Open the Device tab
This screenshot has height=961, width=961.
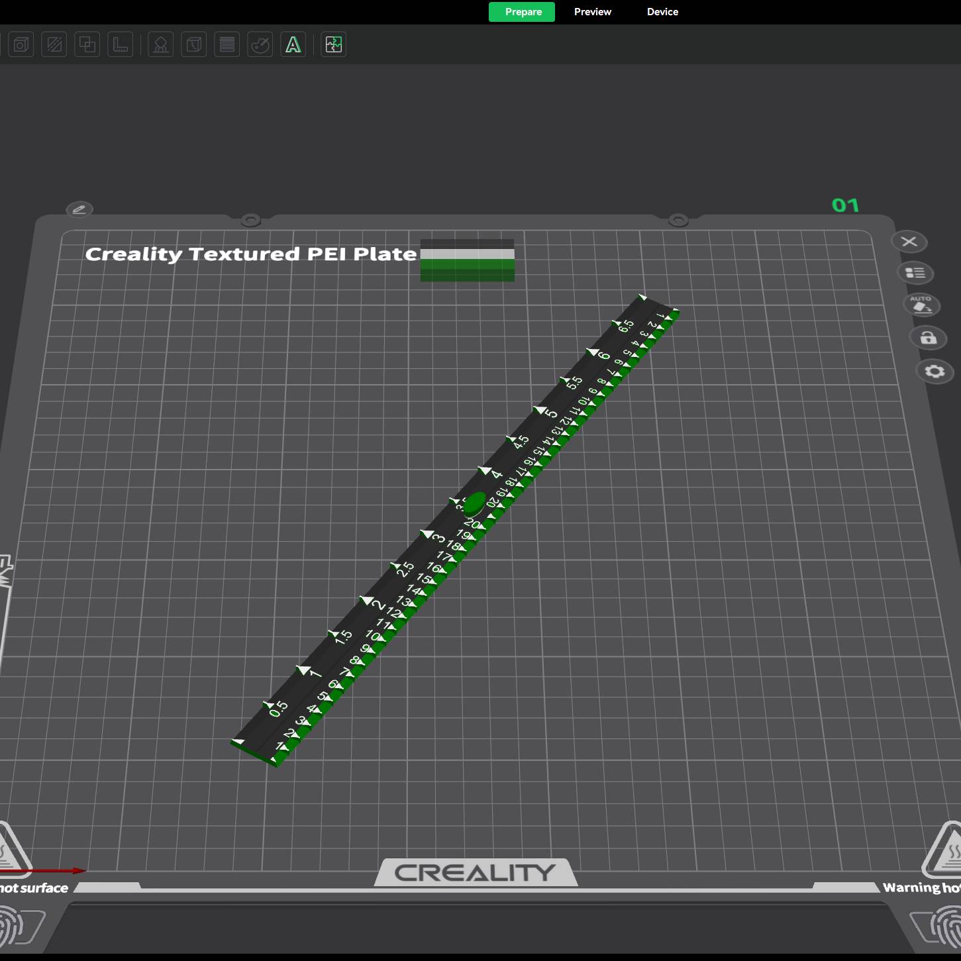pos(662,11)
